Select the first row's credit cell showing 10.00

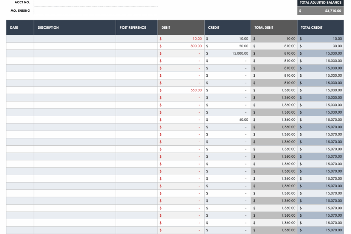(228, 39)
